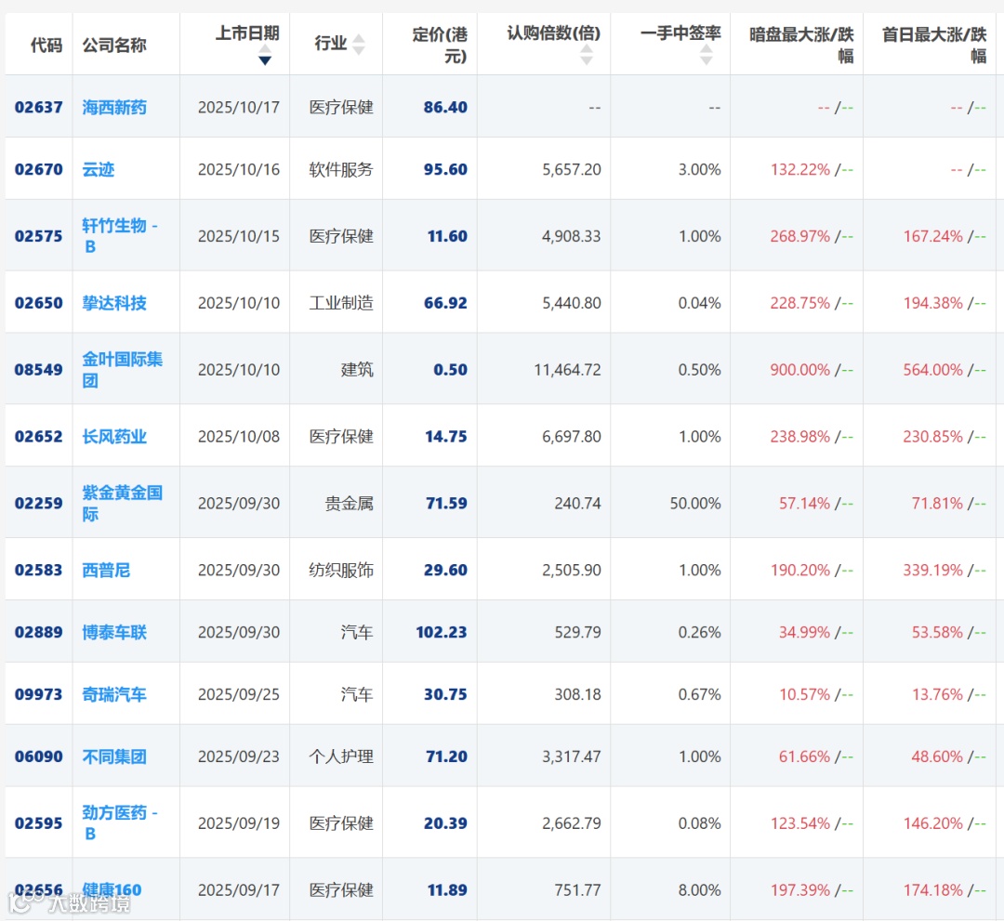The image size is (1004, 921).
Task: Select first-day gain 339.19%
Action: (x=933, y=570)
